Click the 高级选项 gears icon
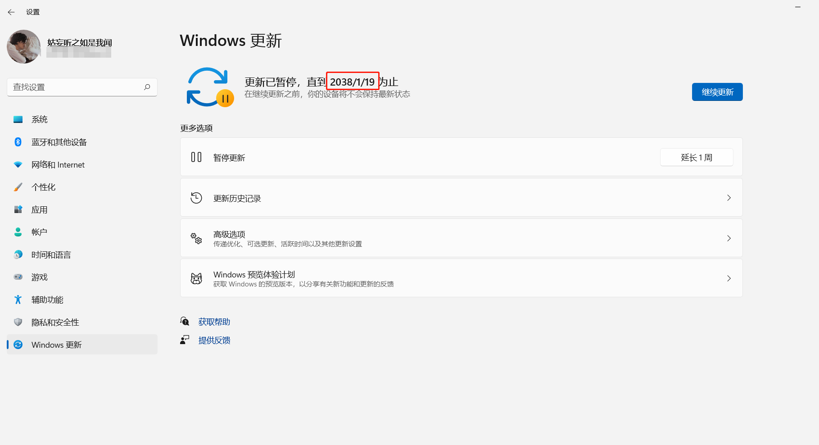This screenshot has height=445, width=819. (196, 238)
